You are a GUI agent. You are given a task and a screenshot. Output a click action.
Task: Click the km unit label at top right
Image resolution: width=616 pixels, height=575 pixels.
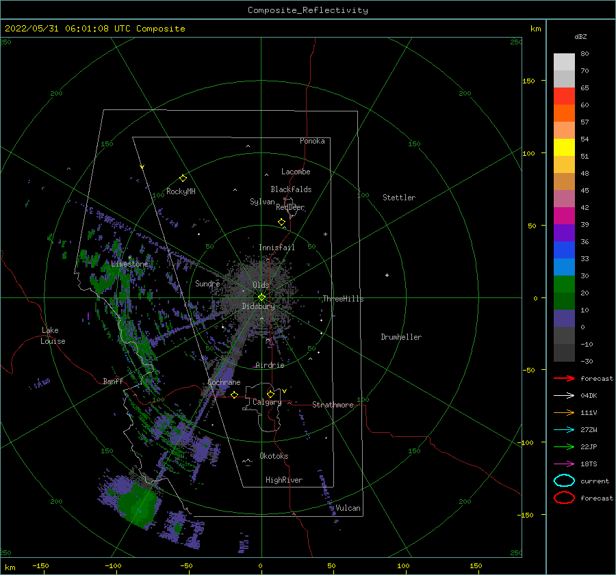[536, 29]
